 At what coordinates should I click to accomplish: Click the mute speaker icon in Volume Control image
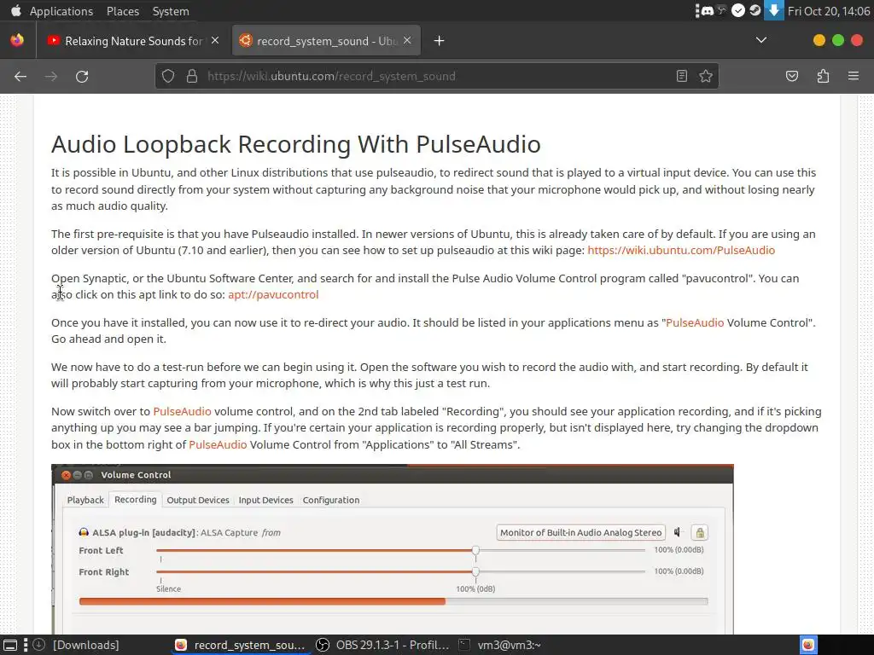[x=678, y=532]
